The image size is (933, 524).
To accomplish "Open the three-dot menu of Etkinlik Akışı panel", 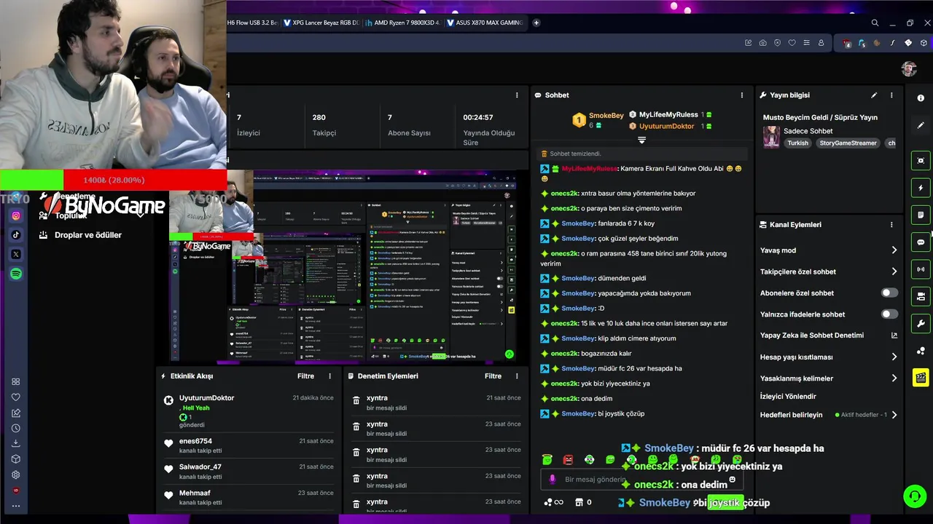I will [329, 376].
